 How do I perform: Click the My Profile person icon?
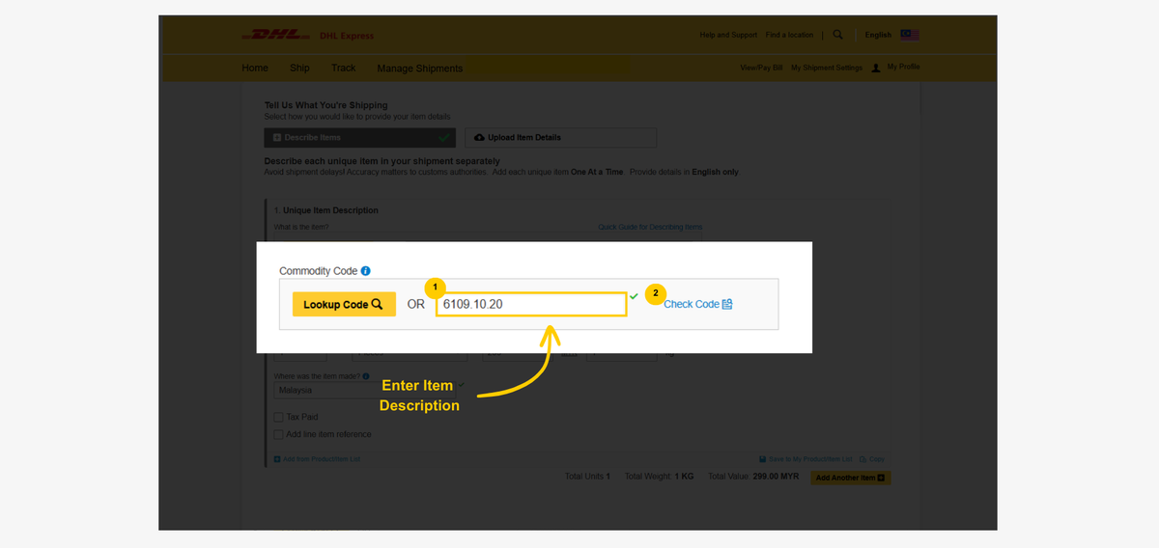point(876,68)
